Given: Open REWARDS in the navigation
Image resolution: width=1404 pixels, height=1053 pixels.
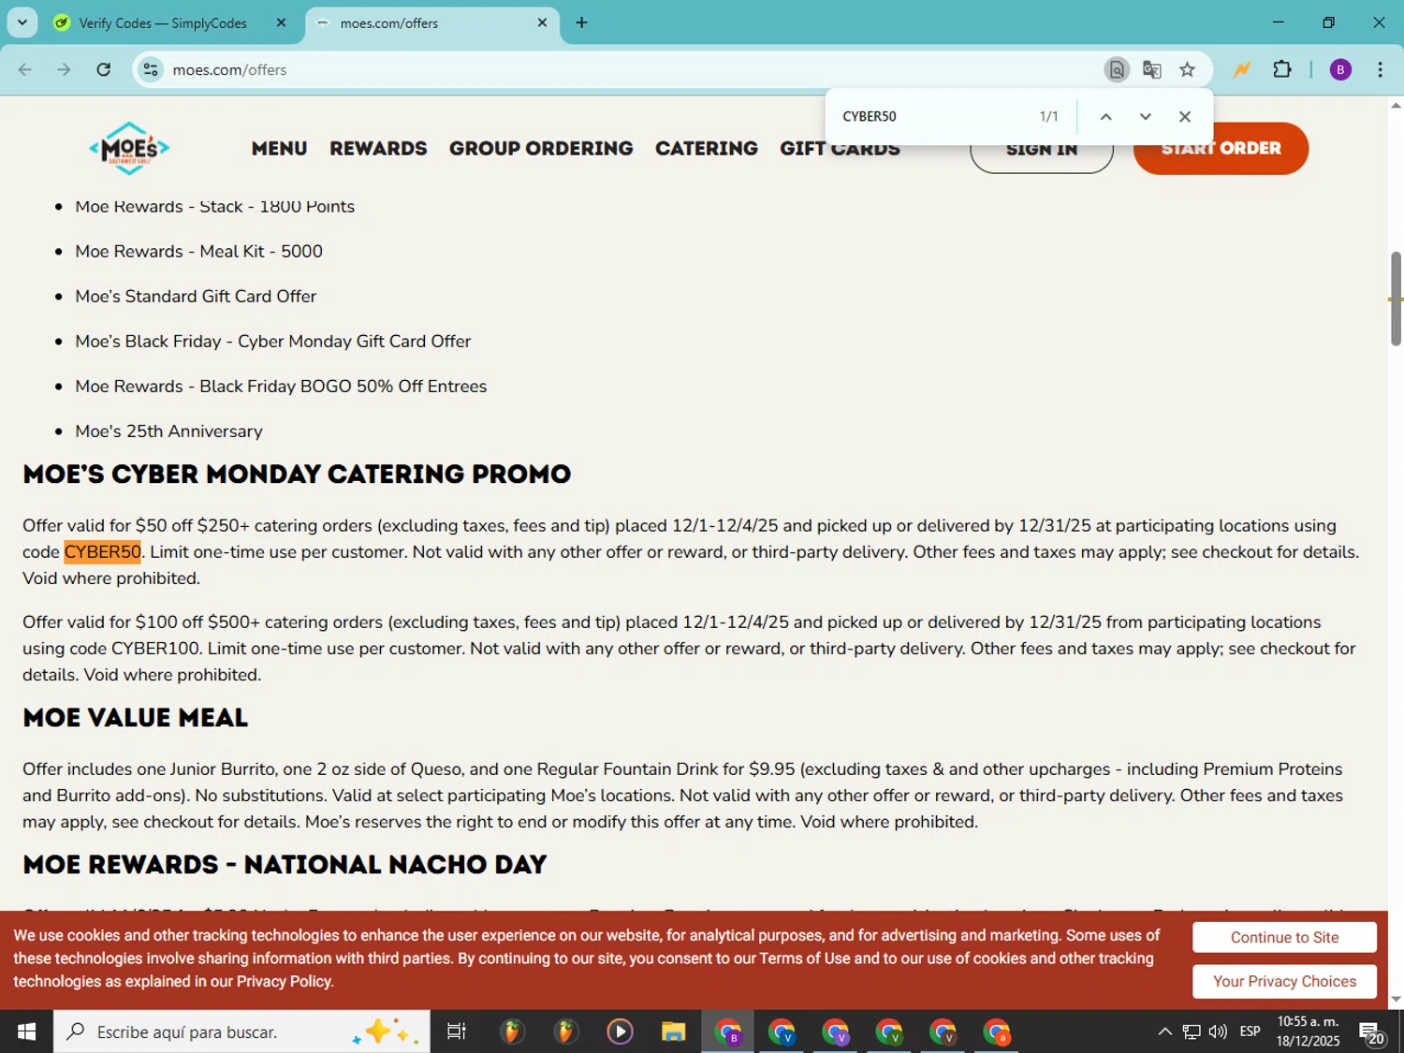Looking at the screenshot, I should click(378, 148).
